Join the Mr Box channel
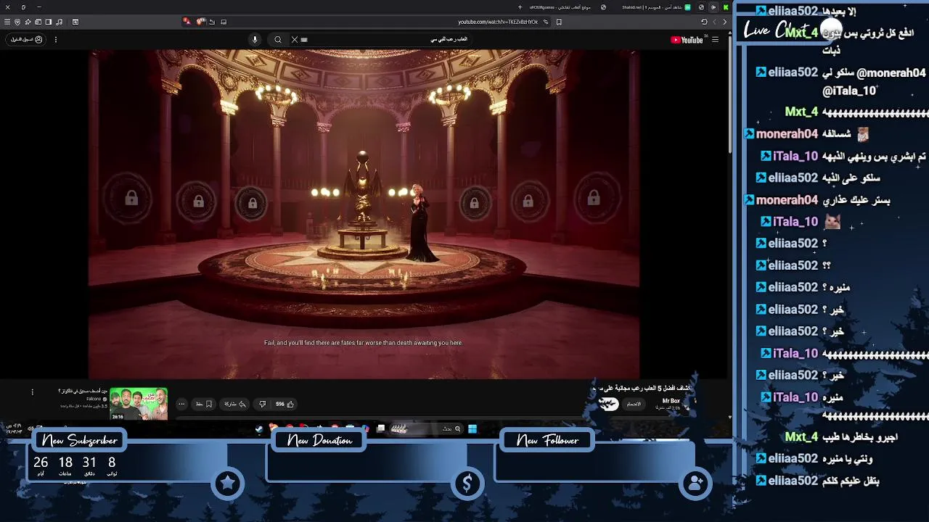The image size is (929, 522). [x=634, y=404]
